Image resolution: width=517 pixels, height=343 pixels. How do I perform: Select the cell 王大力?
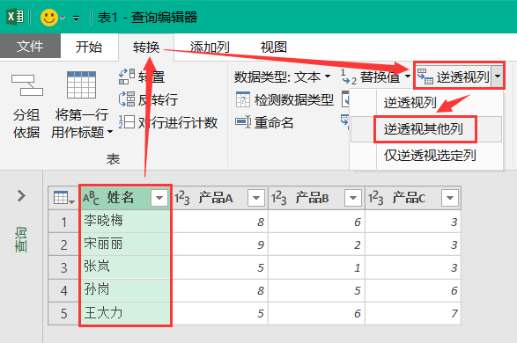pos(125,313)
